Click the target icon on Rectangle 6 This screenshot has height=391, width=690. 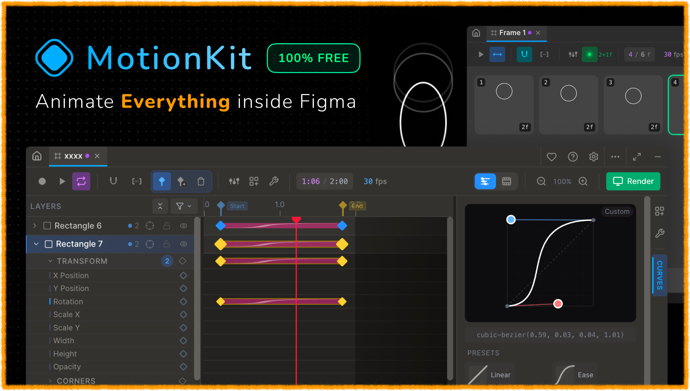click(x=150, y=226)
